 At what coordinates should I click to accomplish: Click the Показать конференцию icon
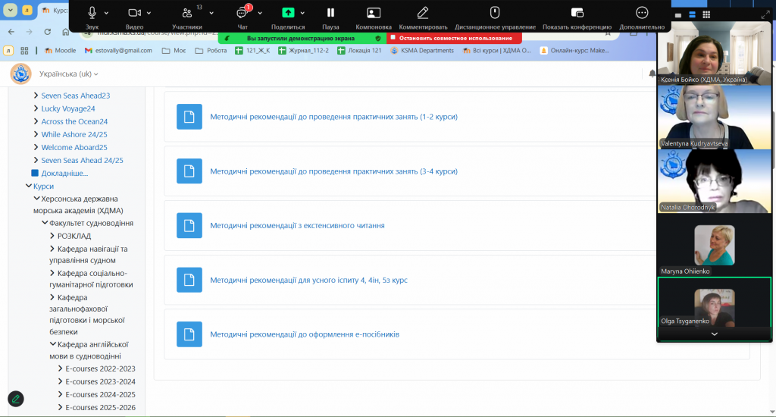(x=577, y=13)
